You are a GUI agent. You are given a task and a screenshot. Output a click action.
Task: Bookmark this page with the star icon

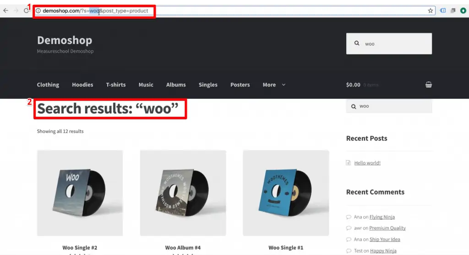(x=431, y=11)
